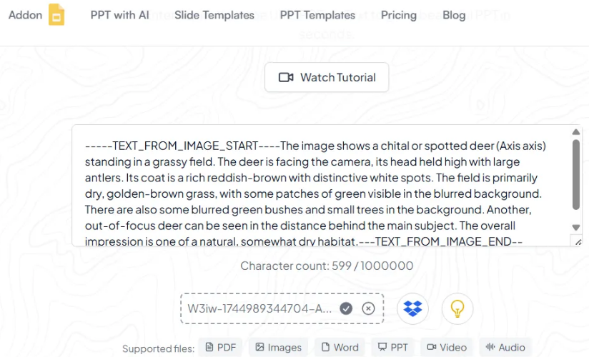
Task: Click the Images file type chip
Action: [x=278, y=348]
